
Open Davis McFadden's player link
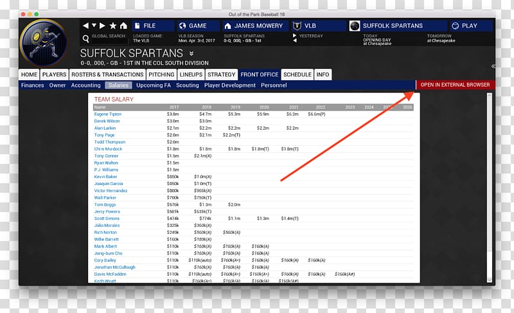tap(110, 274)
